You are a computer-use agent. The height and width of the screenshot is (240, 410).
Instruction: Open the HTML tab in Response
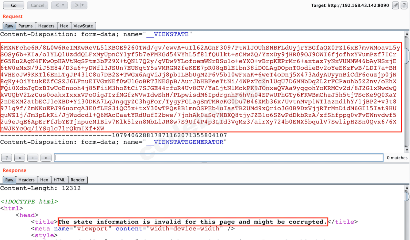click(x=59, y=180)
